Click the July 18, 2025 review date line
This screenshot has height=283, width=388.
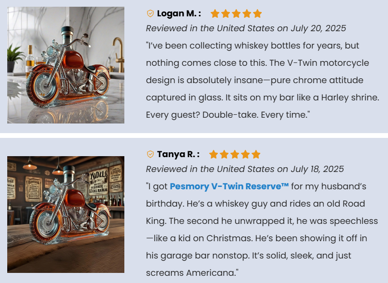tap(245, 169)
